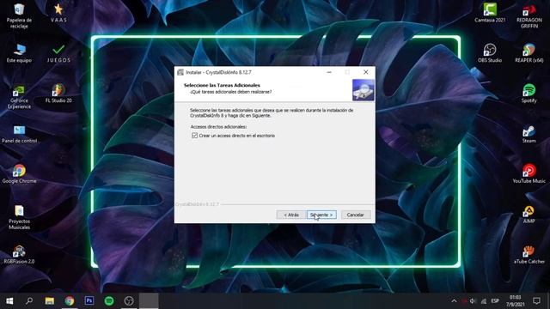This screenshot has width=550, height=309.
Task: Open the VAAS star desktop icon
Action: point(58,14)
